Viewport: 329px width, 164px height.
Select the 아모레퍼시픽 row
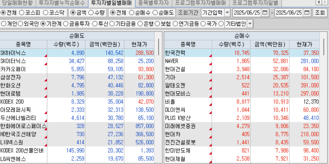77,110
